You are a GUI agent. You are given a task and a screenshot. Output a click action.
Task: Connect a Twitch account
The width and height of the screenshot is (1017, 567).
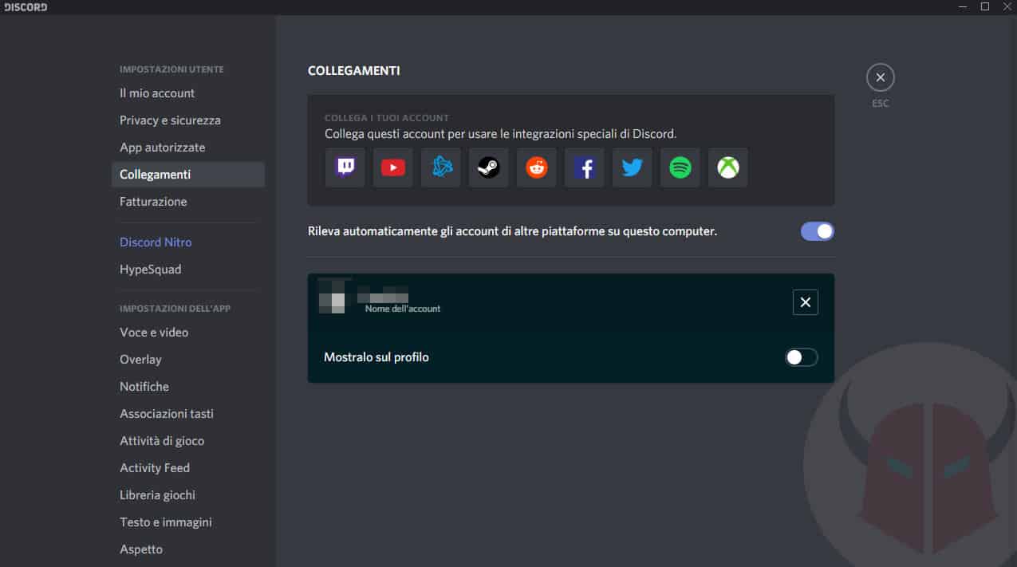[345, 167]
